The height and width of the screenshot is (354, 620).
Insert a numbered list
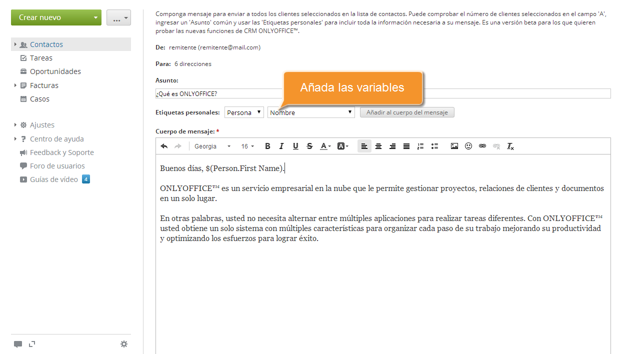click(x=420, y=146)
